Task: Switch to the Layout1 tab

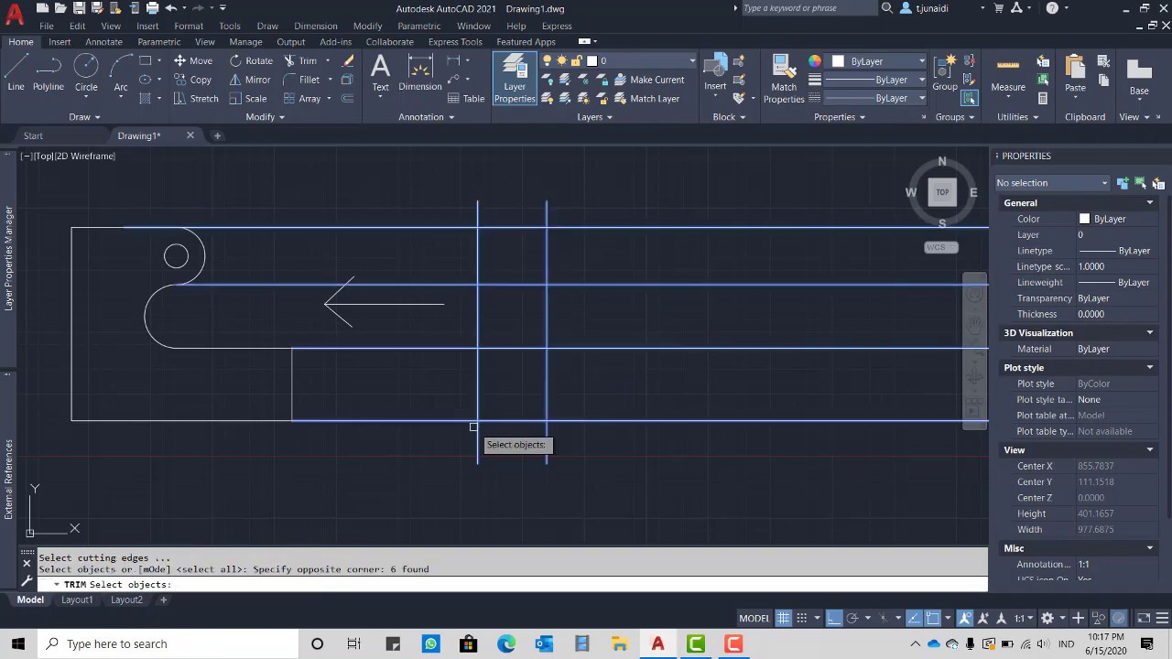Action: coord(77,600)
